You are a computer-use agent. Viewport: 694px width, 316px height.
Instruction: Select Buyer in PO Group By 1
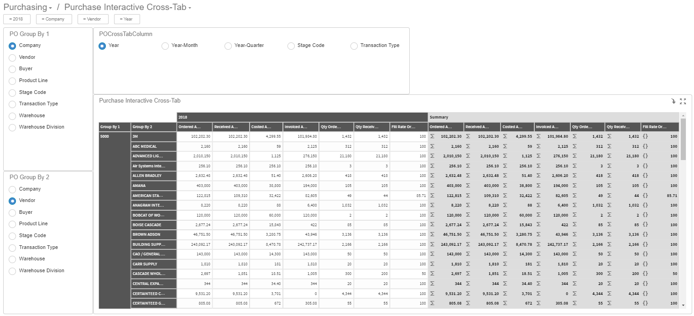click(x=13, y=68)
